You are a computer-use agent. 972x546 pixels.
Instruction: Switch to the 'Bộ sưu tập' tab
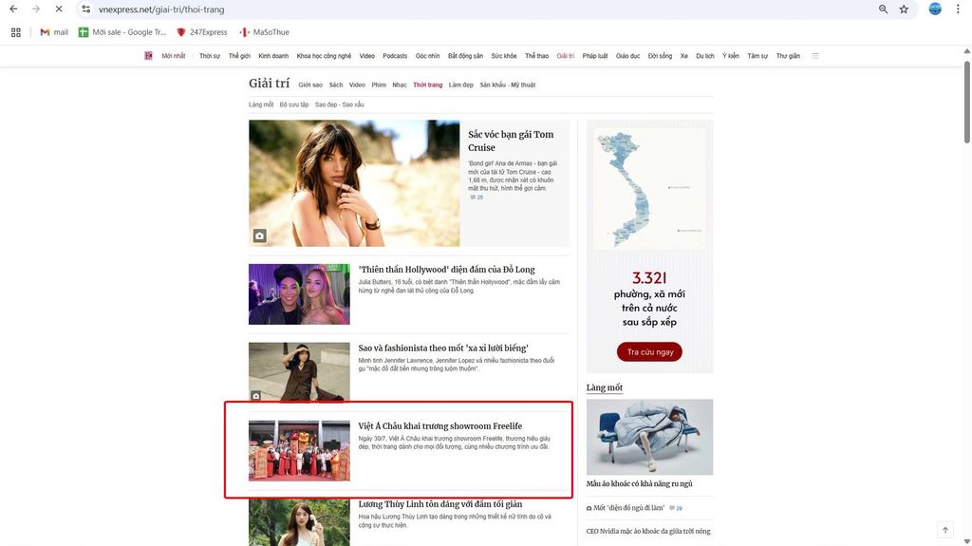tap(294, 104)
